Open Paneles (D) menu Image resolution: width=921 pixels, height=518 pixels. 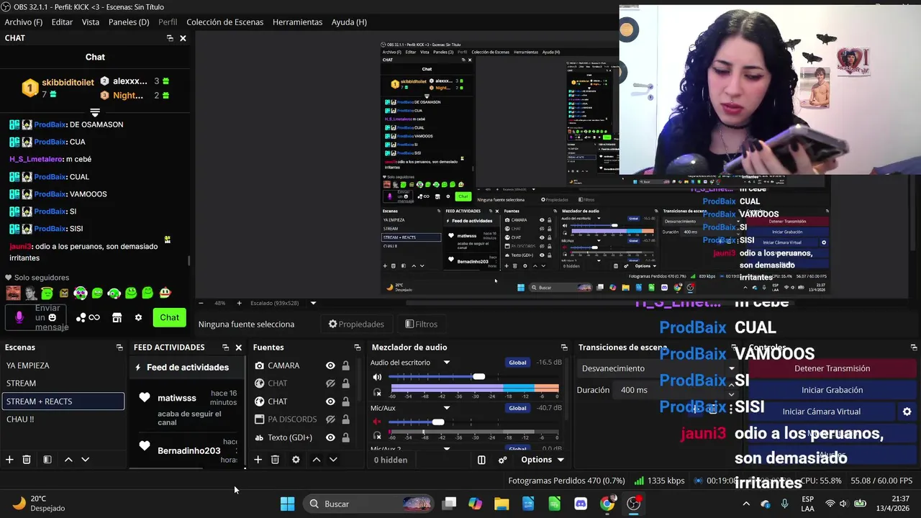click(x=129, y=22)
